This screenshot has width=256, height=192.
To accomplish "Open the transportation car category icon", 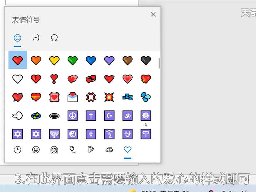I will coord(109,149).
